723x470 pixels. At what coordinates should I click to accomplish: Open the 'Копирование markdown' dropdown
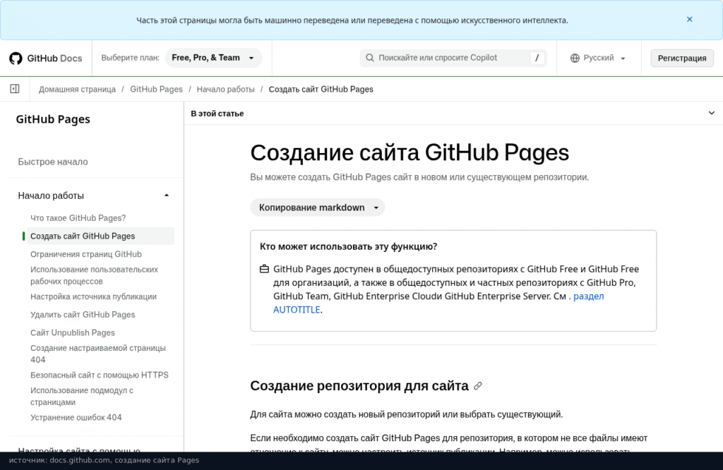(318, 207)
